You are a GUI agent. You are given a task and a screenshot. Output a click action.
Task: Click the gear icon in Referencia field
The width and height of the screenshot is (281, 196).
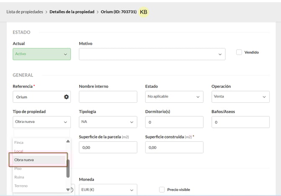[x=66, y=97]
